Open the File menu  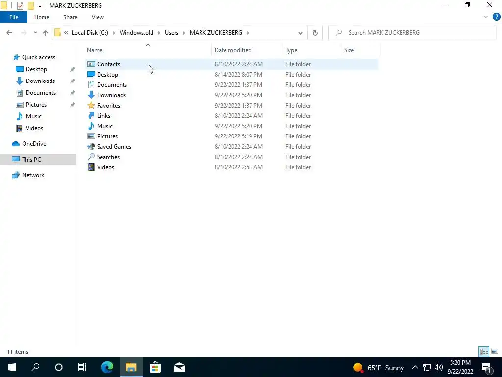click(x=14, y=17)
